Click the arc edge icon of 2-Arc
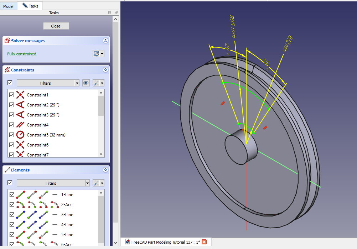The width and height of the screenshot is (357, 249). click(21, 205)
